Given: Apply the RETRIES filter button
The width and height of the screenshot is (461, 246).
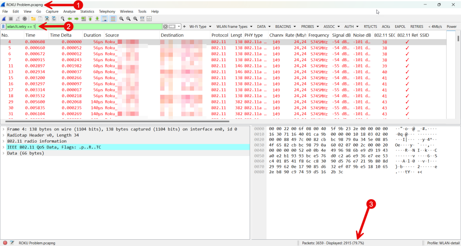Looking at the screenshot, I should 416,27.
